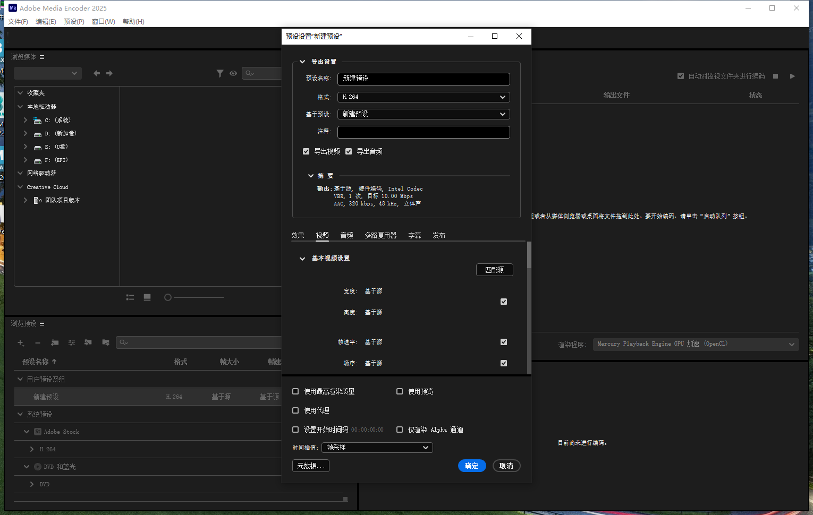
Task: Click the stop queue square icon
Action: tap(775, 76)
